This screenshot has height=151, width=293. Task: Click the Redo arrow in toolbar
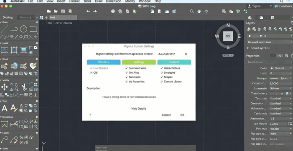[95, 11]
